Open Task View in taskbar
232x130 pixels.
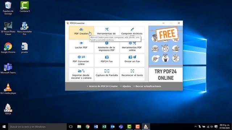(x=71, y=127)
